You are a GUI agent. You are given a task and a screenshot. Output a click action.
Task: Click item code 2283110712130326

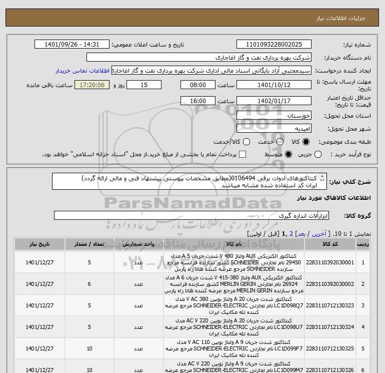pos(330,369)
